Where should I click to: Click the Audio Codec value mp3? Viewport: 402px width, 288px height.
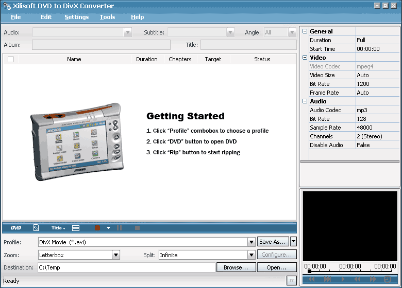377,110
